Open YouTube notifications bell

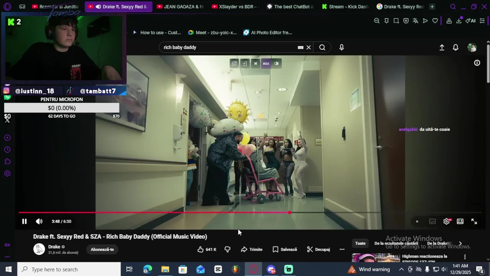click(x=456, y=47)
